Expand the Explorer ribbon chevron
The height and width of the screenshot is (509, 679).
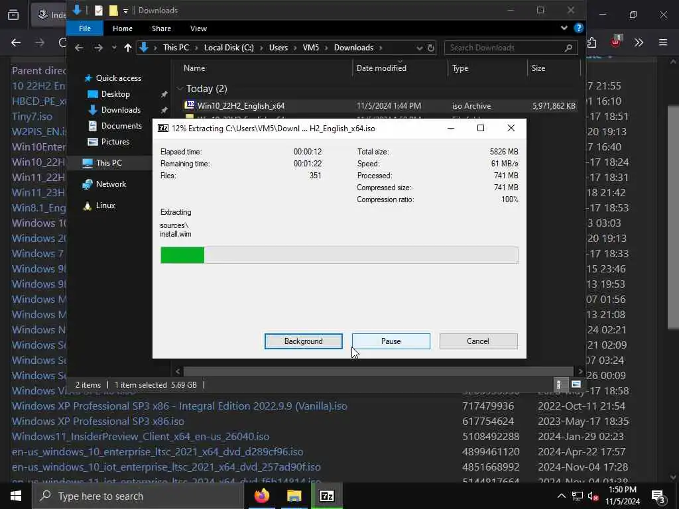coord(564,28)
